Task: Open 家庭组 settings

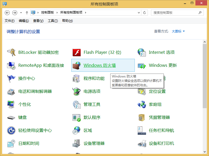Action: [x=156, y=104]
